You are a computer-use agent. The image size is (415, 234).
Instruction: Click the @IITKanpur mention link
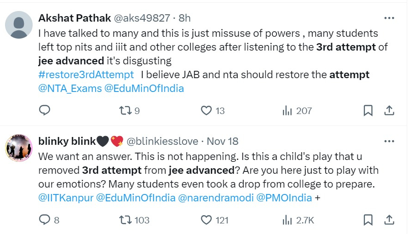click(65, 198)
